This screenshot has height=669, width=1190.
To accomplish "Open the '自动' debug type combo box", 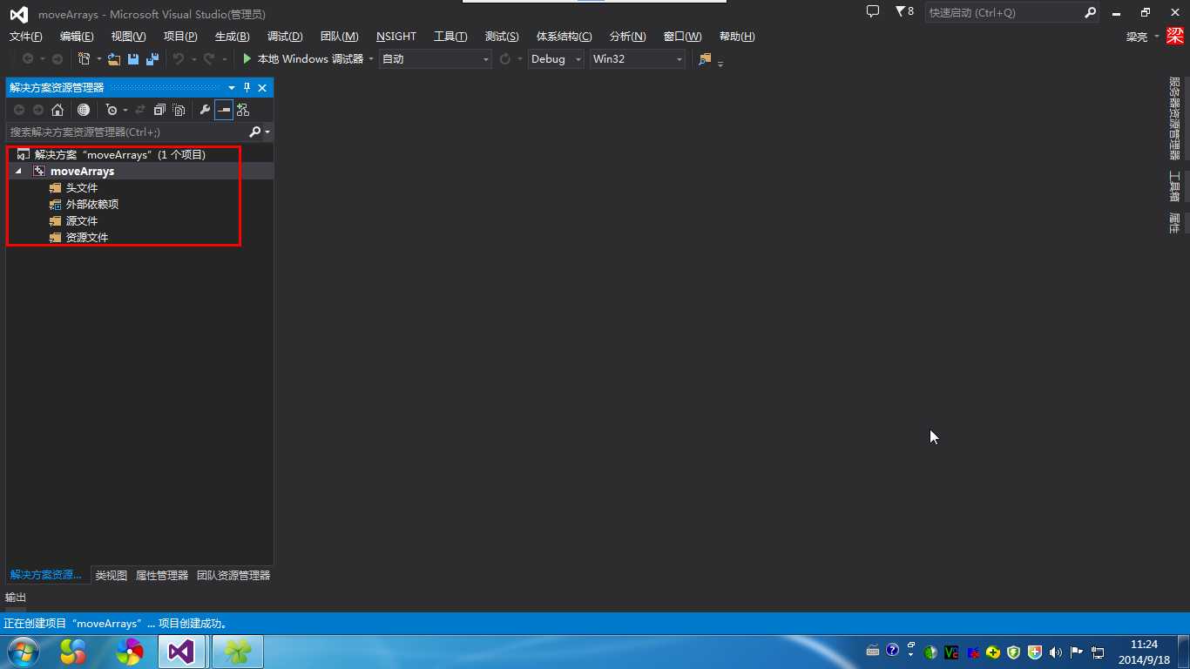I will point(436,58).
